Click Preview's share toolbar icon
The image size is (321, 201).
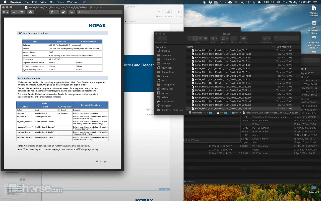click(30, 12)
